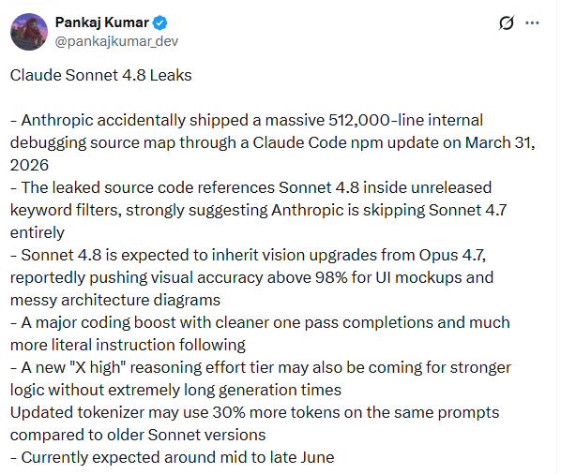
Task: Click the 'messy architecture diagrams' text
Action: pos(115,300)
